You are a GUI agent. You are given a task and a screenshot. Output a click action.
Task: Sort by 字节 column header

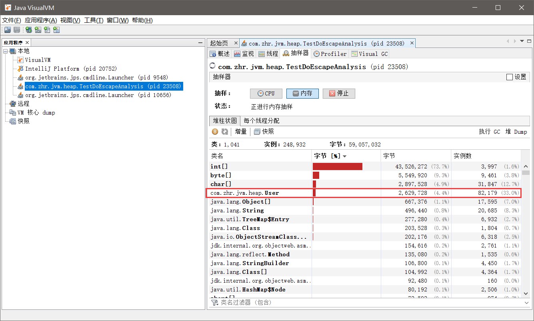[x=415, y=156]
